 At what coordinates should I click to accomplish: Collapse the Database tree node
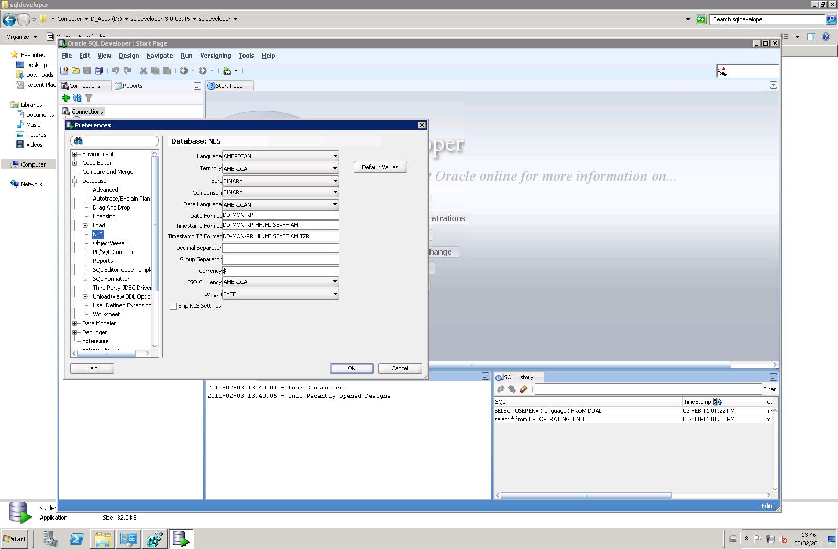click(x=75, y=181)
